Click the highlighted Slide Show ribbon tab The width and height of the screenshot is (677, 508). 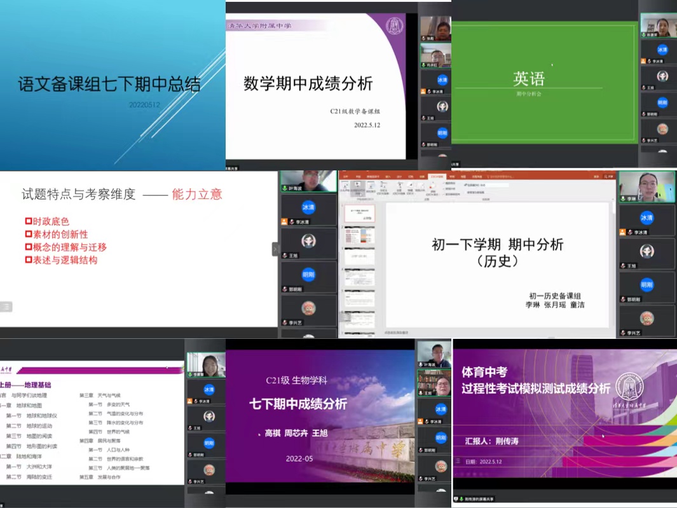click(436, 176)
